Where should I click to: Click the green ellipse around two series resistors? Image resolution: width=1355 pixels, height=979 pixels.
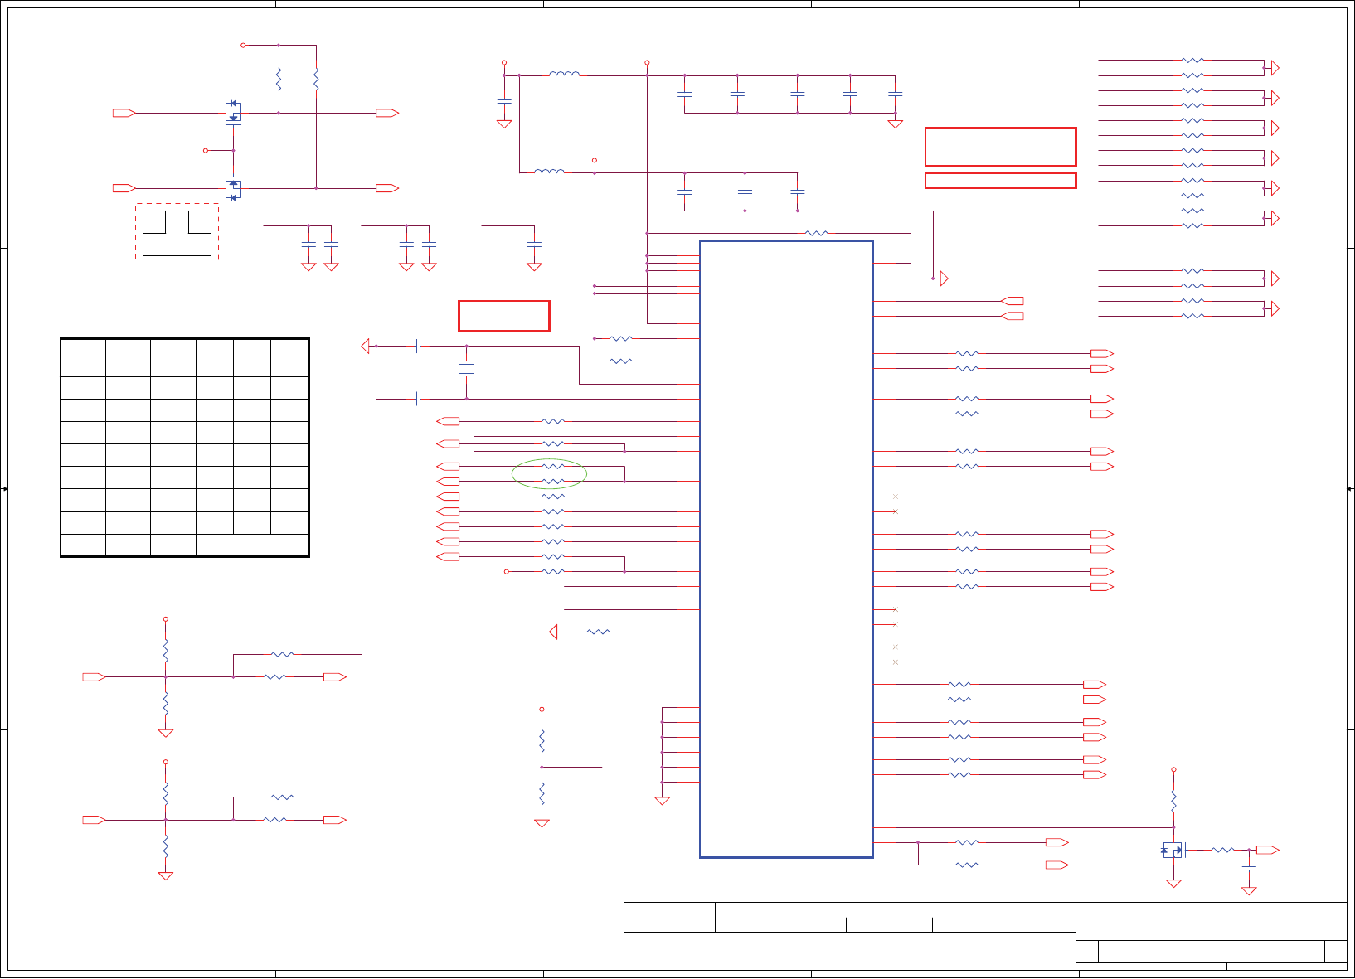pos(549,474)
